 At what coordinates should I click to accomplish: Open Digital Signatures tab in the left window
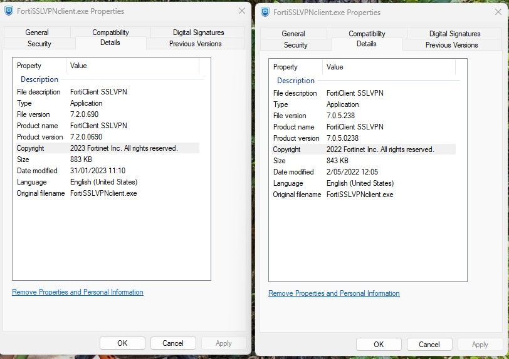pyautogui.click(x=198, y=33)
